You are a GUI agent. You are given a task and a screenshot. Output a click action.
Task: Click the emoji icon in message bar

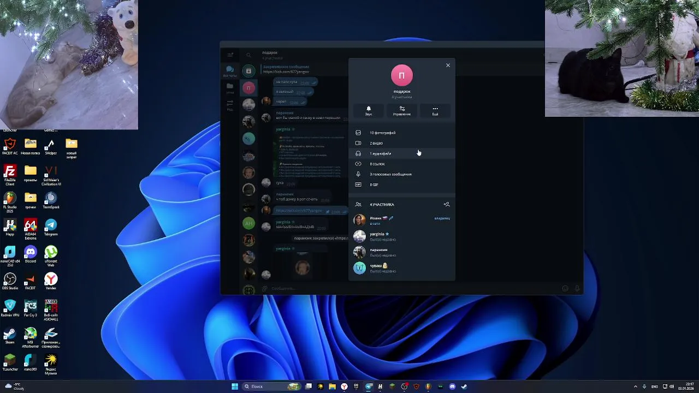(x=565, y=288)
